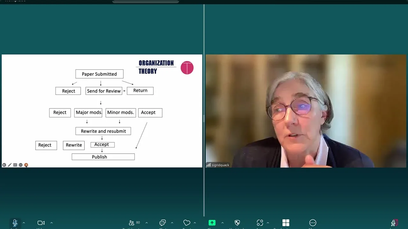The image size is (408, 229).
Task: Advance to next slide with orange arrow
Action: coord(26,165)
